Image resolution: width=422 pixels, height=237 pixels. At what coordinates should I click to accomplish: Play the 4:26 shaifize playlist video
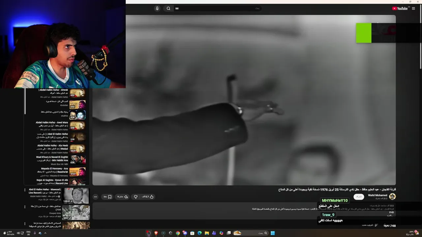tap(77, 115)
